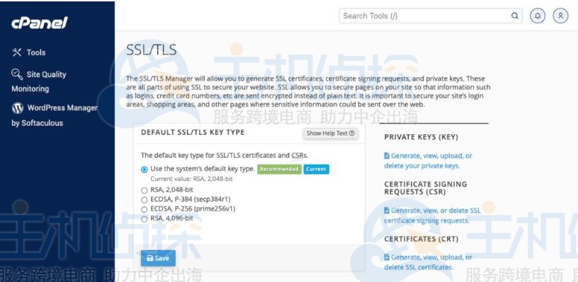Click the cPanel logo
Viewport: 578px width, 282px height.
(x=40, y=23)
